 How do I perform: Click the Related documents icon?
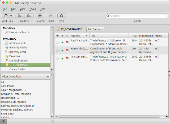(40, 16)
